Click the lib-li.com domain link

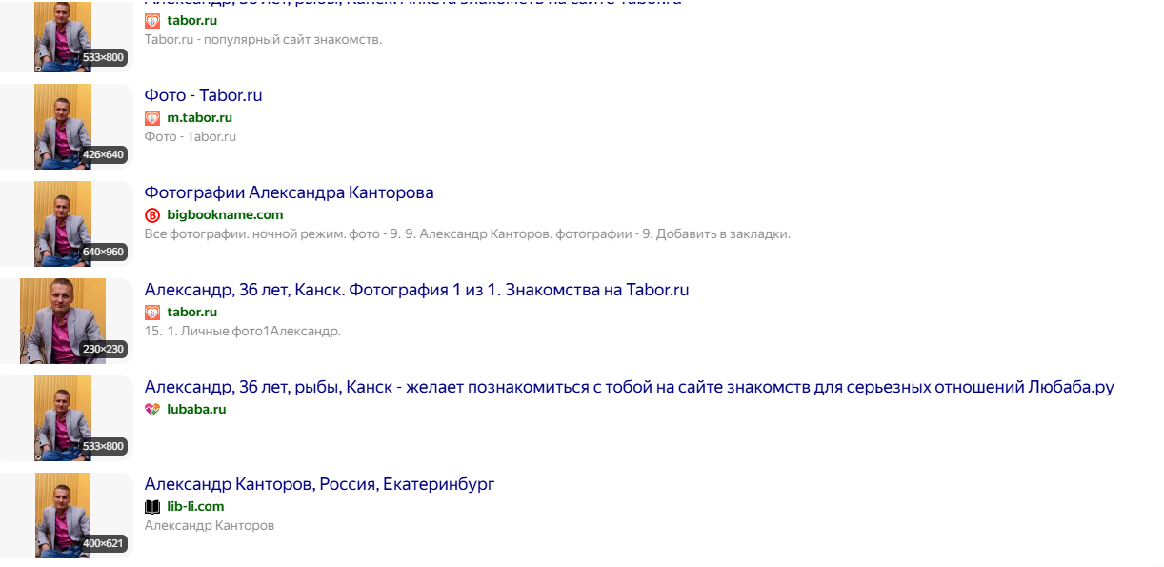coord(195,507)
